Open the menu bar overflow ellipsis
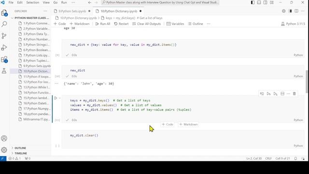Screen dimensions: 309x174 click(x=73, y=2)
